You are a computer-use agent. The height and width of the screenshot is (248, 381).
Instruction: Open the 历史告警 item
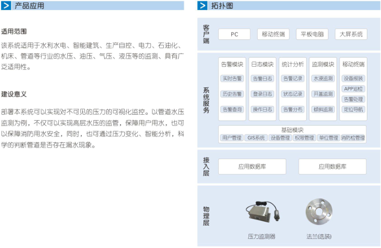pyautogui.click(x=232, y=94)
